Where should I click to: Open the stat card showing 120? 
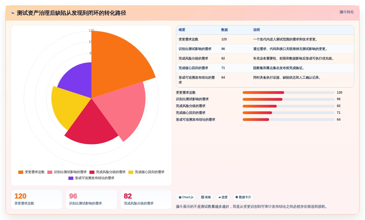[x=37, y=199]
